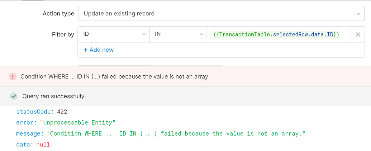371x151 pixels.
Task: Select the green message string in response
Action: pos(176,134)
